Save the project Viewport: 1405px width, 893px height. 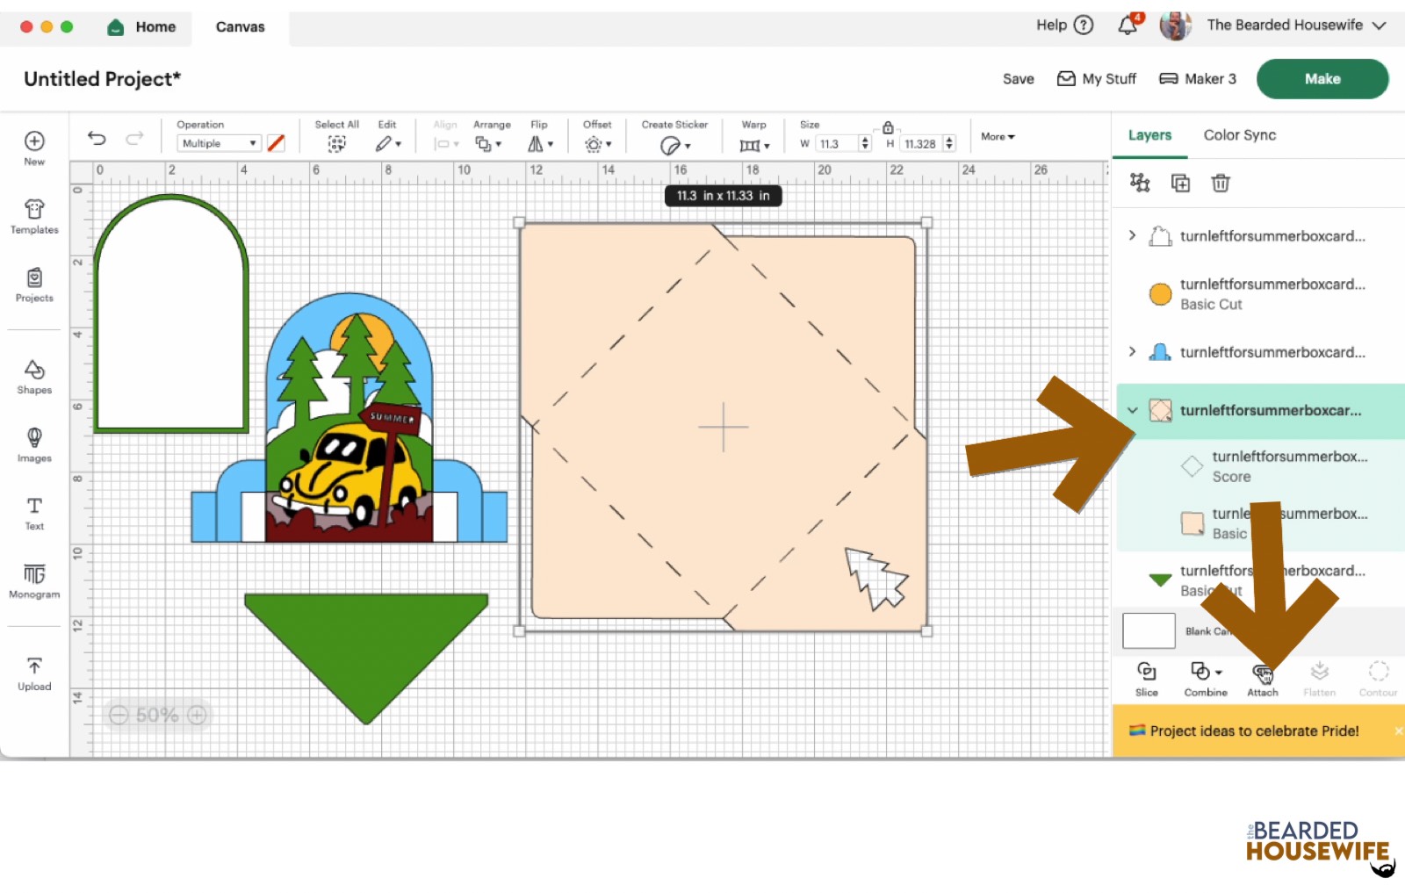(1019, 79)
